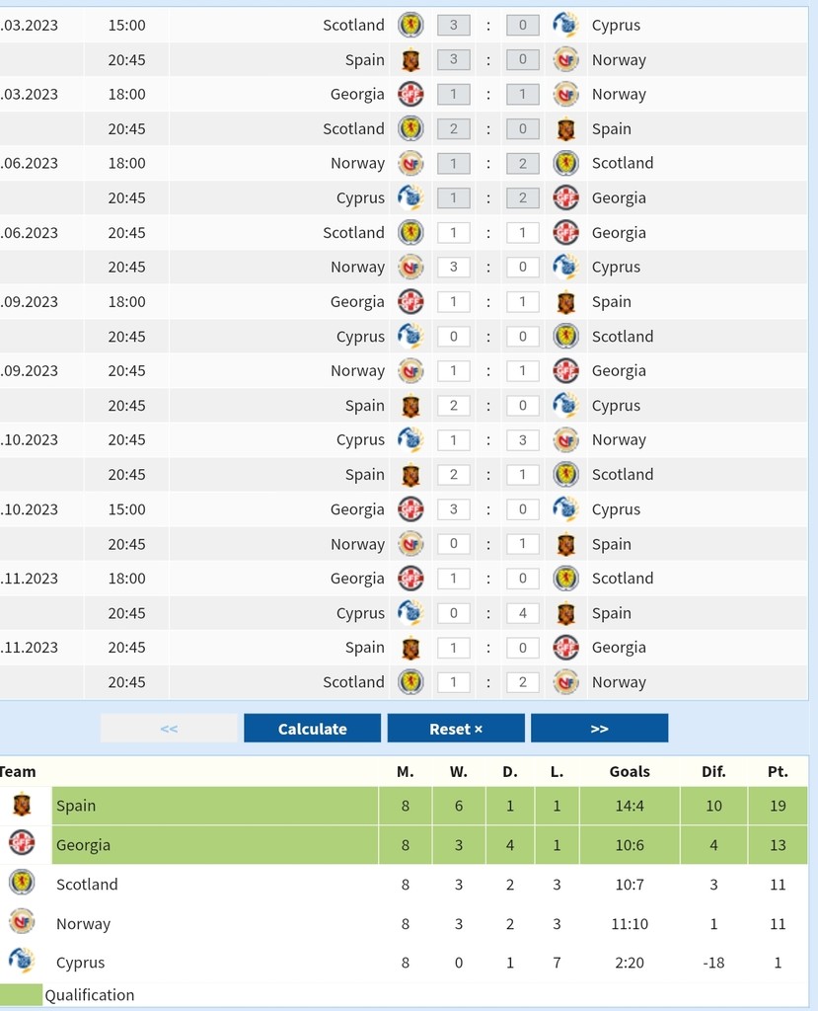This screenshot has width=818, height=1011.
Task: Click Georgia crest in Georgia 1:0 Scotland match
Action: point(410,579)
